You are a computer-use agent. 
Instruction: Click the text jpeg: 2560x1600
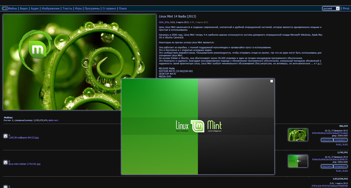point(340,136)
